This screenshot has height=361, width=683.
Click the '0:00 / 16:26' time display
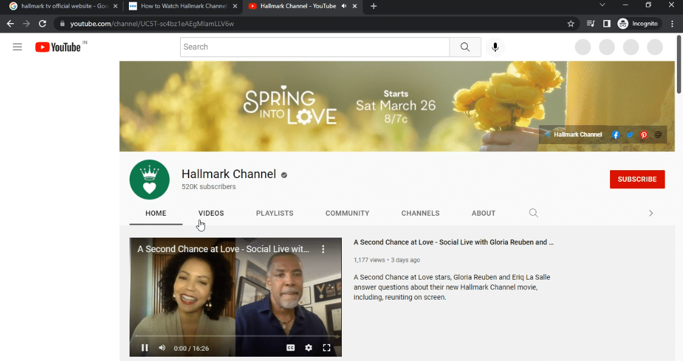[x=191, y=348]
